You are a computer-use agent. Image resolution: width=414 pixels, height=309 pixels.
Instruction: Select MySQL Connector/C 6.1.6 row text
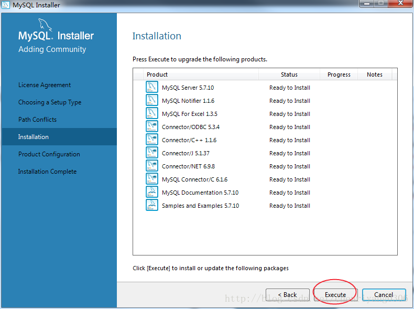coord(194,179)
